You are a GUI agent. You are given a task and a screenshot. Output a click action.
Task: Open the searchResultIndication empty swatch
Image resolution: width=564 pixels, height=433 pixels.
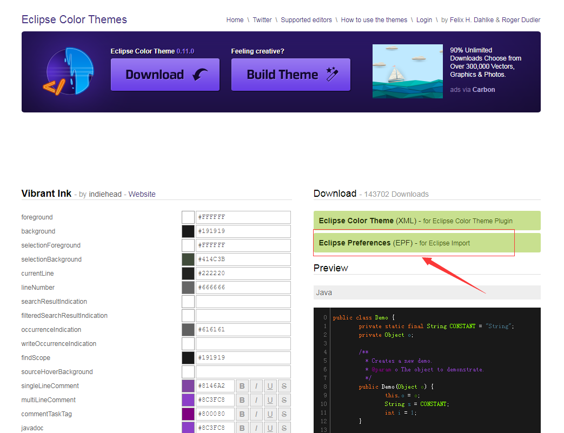click(x=188, y=302)
